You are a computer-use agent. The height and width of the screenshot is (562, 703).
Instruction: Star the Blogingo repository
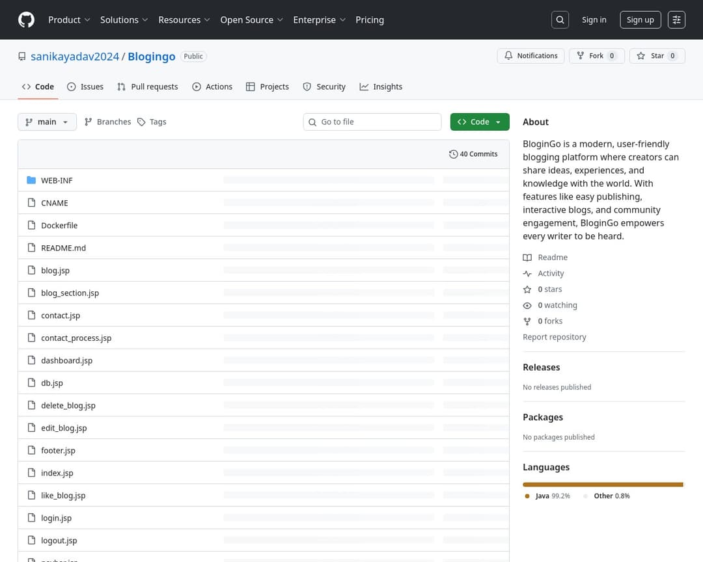[656, 56]
